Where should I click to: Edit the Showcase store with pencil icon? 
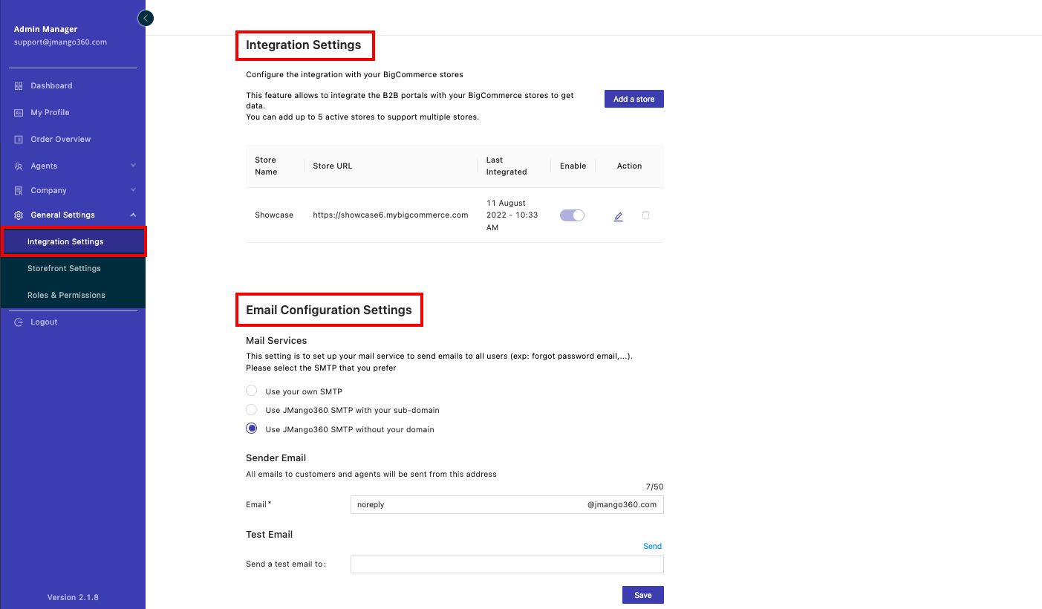click(618, 216)
